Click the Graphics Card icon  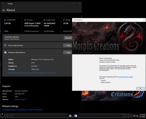(45, 20)
